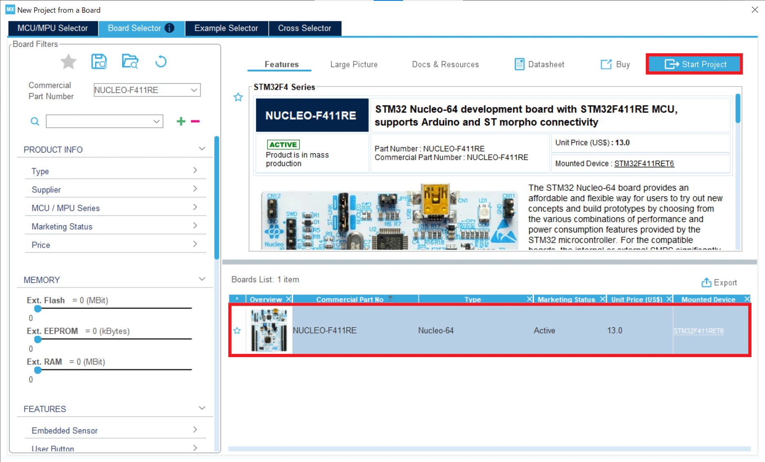
Task: Click the Overview column header
Action: (x=266, y=299)
